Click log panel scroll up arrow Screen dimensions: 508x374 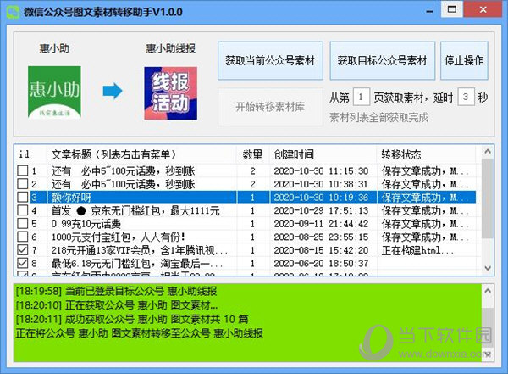coord(488,291)
